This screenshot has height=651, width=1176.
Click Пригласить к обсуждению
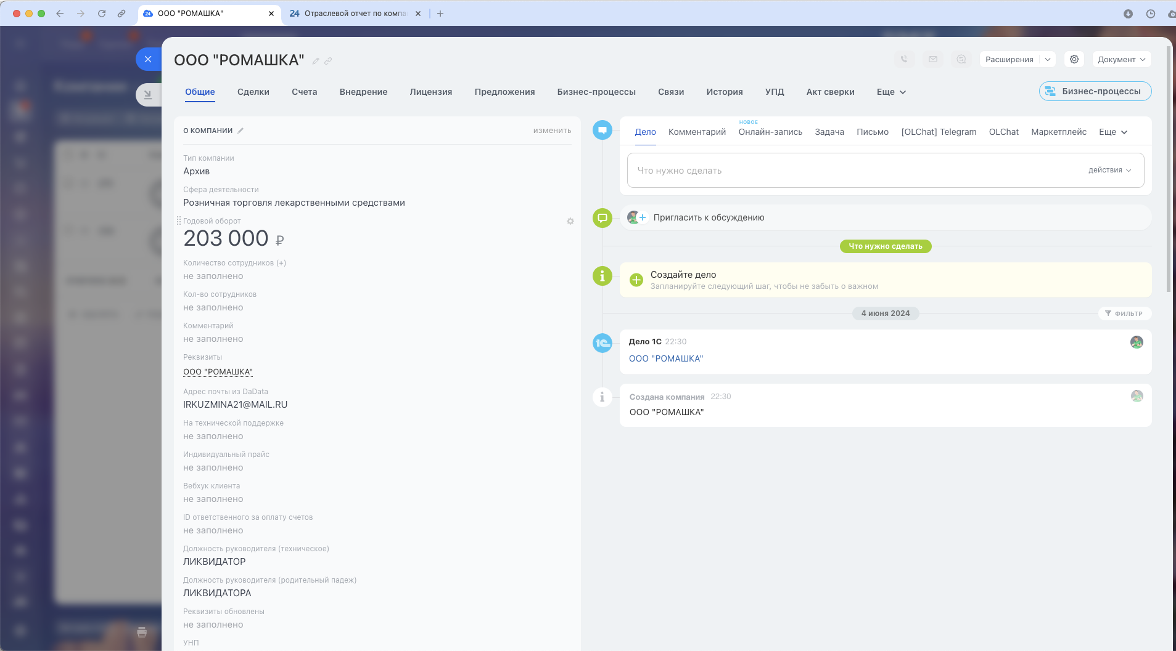click(709, 217)
